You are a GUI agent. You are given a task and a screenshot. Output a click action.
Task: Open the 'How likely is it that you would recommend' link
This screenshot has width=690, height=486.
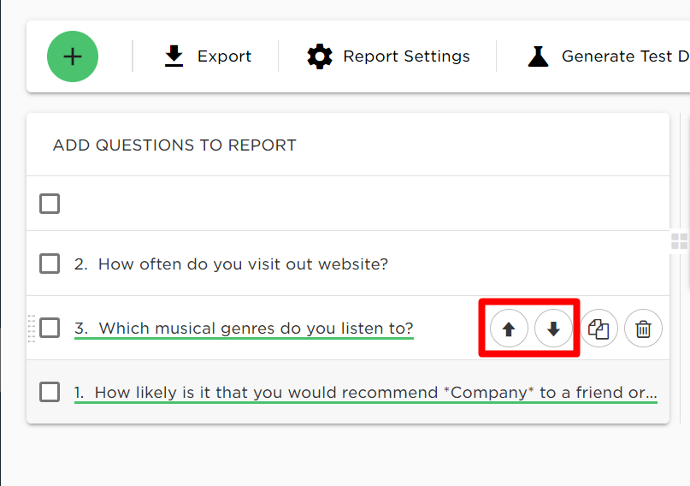click(x=366, y=393)
